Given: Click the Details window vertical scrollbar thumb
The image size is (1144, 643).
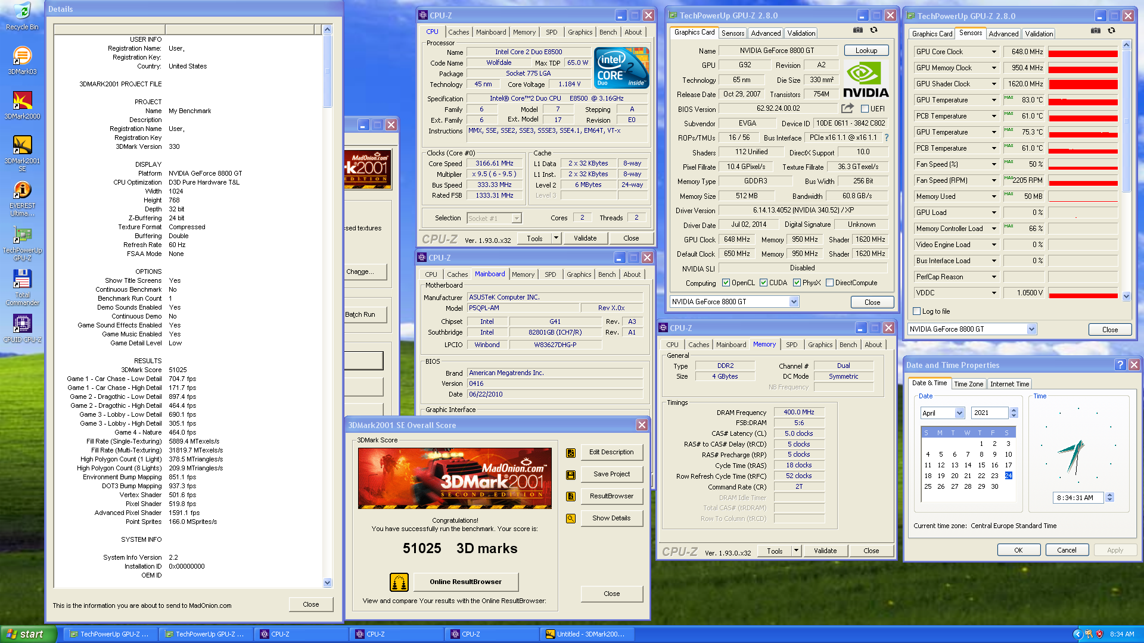Looking at the screenshot, I should coord(327,71).
